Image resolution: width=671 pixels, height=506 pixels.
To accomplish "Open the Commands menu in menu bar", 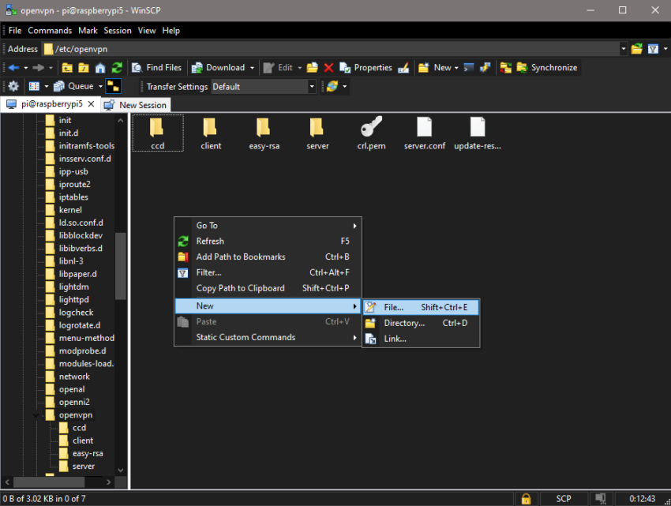I will [50, 30].
